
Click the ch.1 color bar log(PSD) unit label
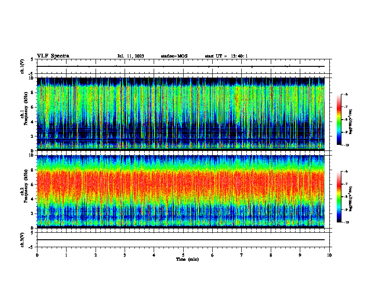pos(351,122)
